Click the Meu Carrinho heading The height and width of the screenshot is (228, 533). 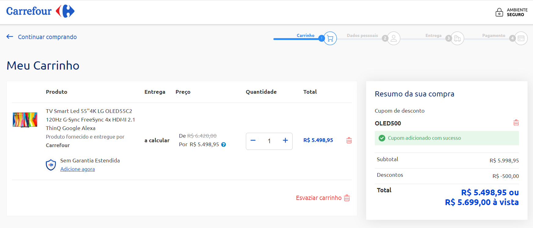click(x=43, y=66)
